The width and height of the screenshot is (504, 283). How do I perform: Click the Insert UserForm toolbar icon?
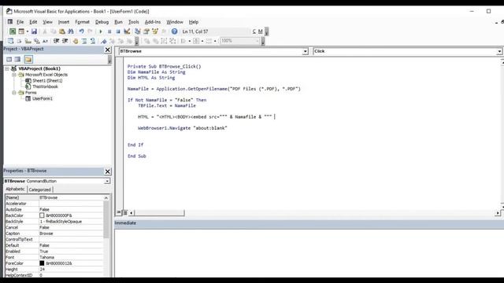[x=21, y=31]
